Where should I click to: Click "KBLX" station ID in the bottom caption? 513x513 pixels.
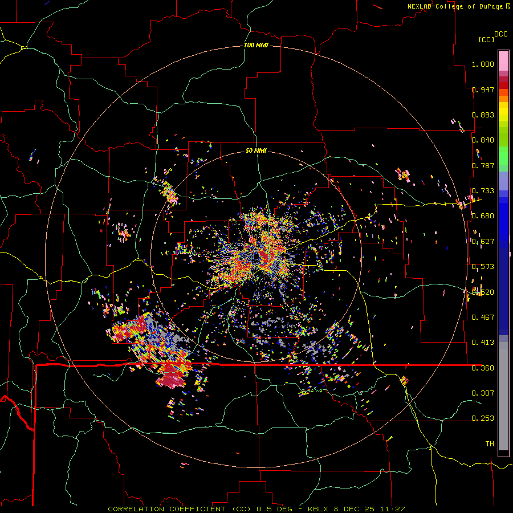pyautogui.click(x=319, y=509)
